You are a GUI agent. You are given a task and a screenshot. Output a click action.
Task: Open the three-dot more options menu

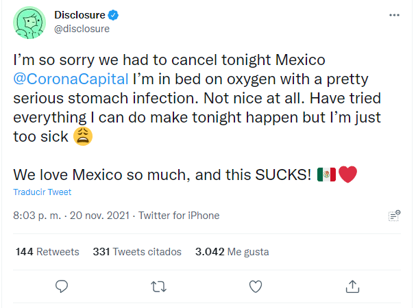[x=393, y=15]
